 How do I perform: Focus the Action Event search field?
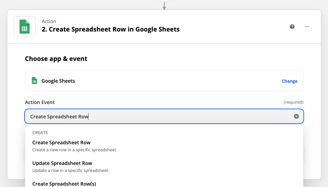pos(164,116)
